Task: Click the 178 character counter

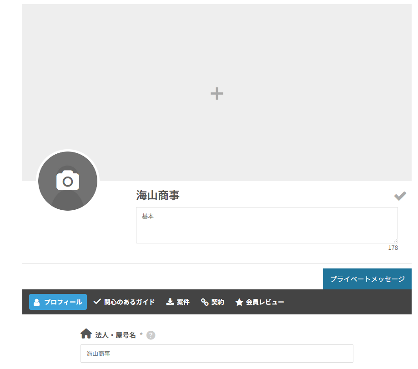Action: pos(393,248)
